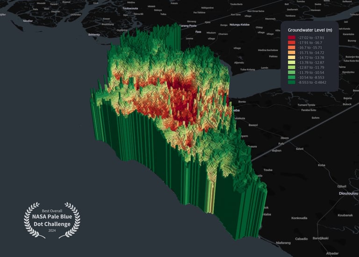
Task: Select legend label '-10.54 to -8.553'
Action: tap(311, 78)
